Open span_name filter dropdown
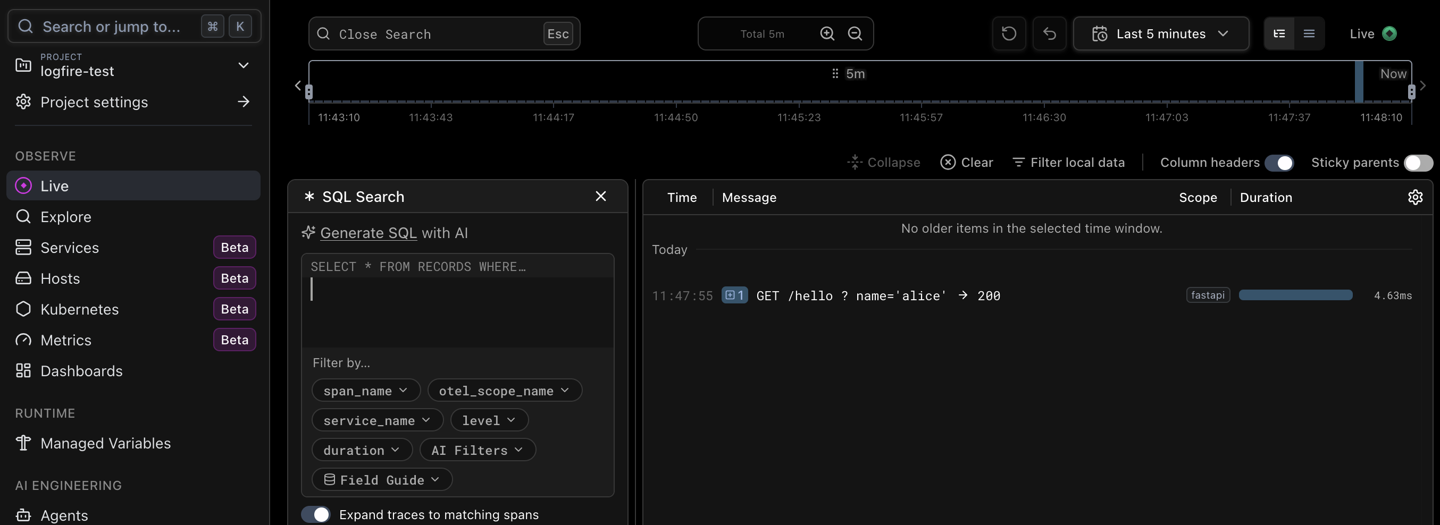This screenshot has width=1440, height=525. click(x=366, y=391)
